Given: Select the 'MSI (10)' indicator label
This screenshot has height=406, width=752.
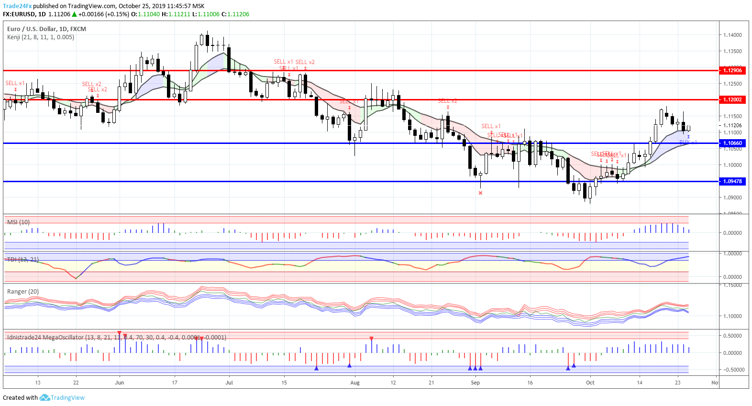Looking at the screenshot, I should (18, 222).
